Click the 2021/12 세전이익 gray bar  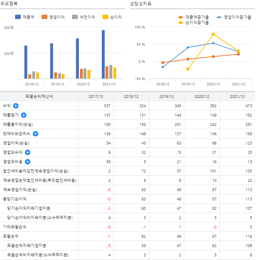coord(111,72)
